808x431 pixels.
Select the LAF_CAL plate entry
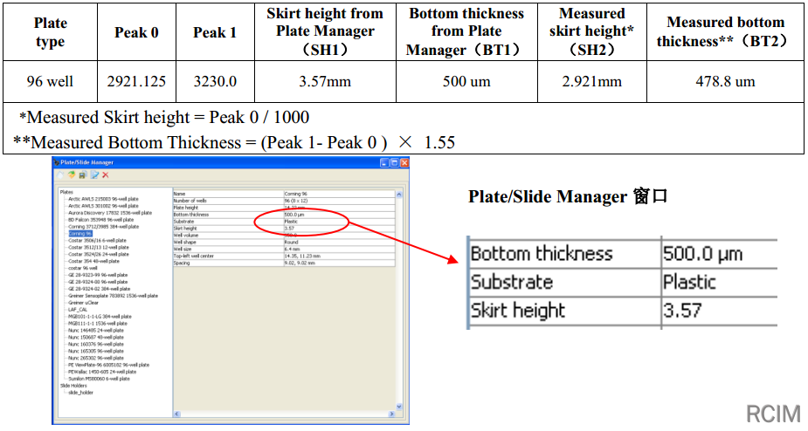77,310
